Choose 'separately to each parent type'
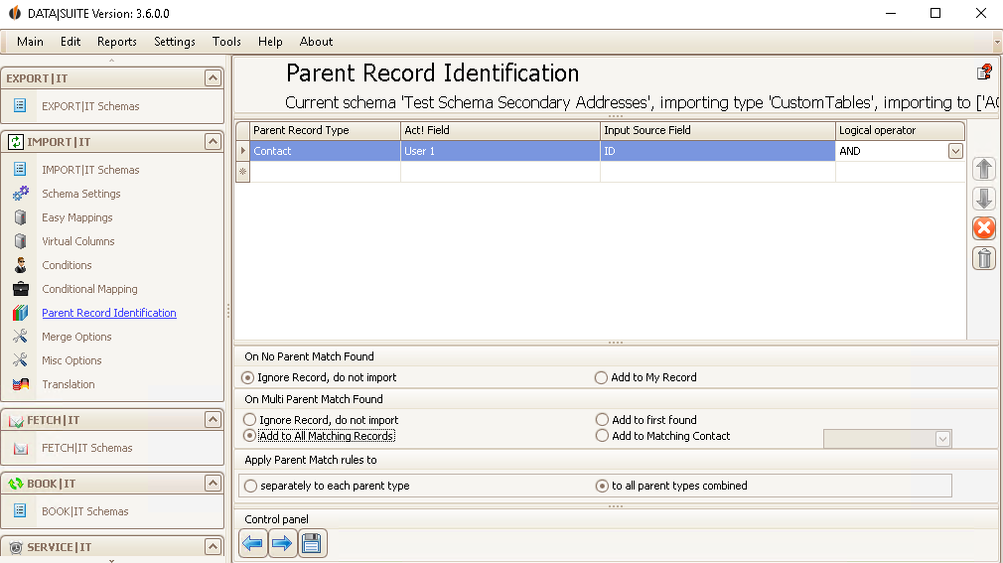1003x563 pixels. click(x=250, y=486)
